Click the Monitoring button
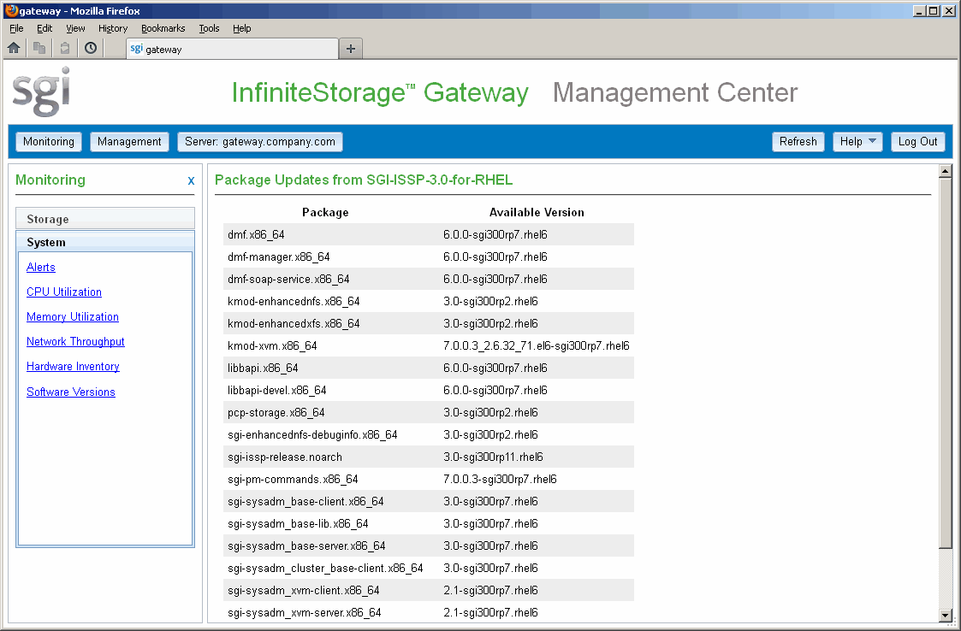 pos(49,142)
